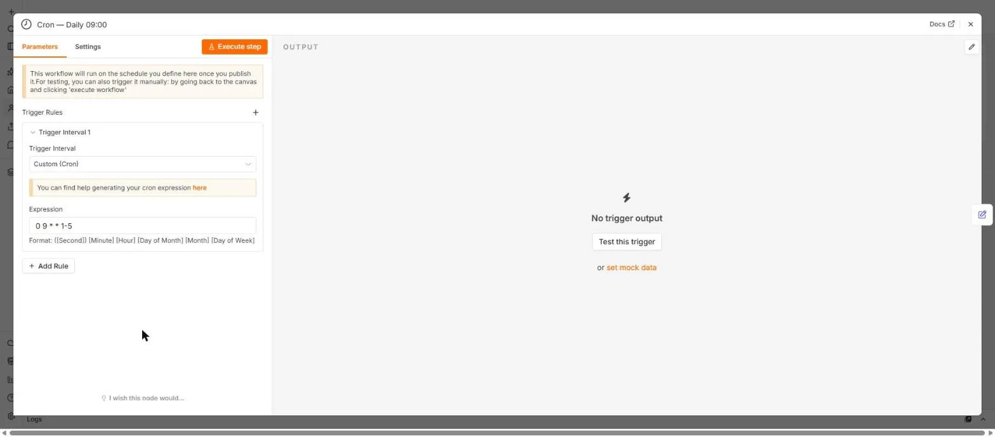995x437 pixels.
Task: Click the Add Rule button
Action: (x=49, y=266)
